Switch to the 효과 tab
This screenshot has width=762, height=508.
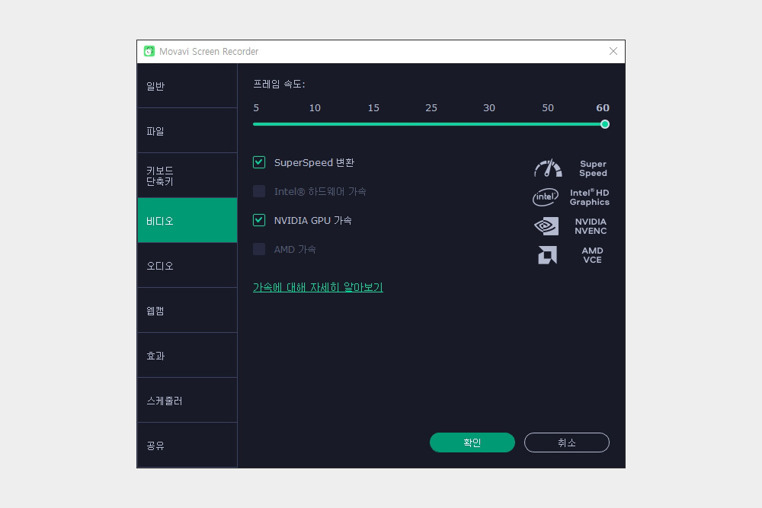pyautogui.click(x=187, y=356)
